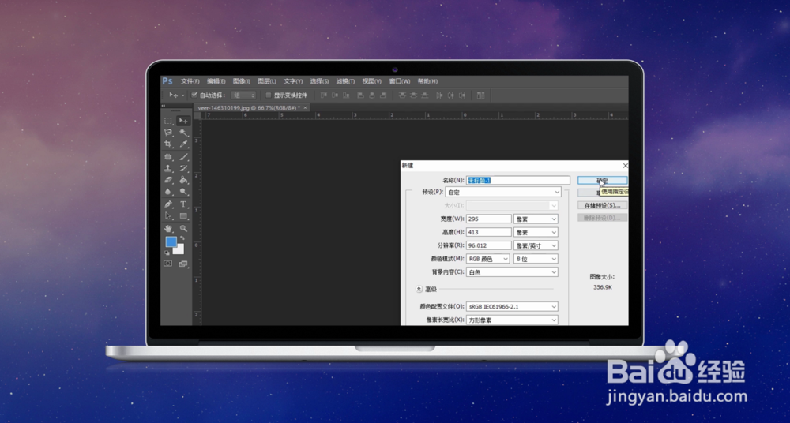Select the Horizontal Type tool
The width and height of the screenshot is (790, 423).
click(183, 204)
